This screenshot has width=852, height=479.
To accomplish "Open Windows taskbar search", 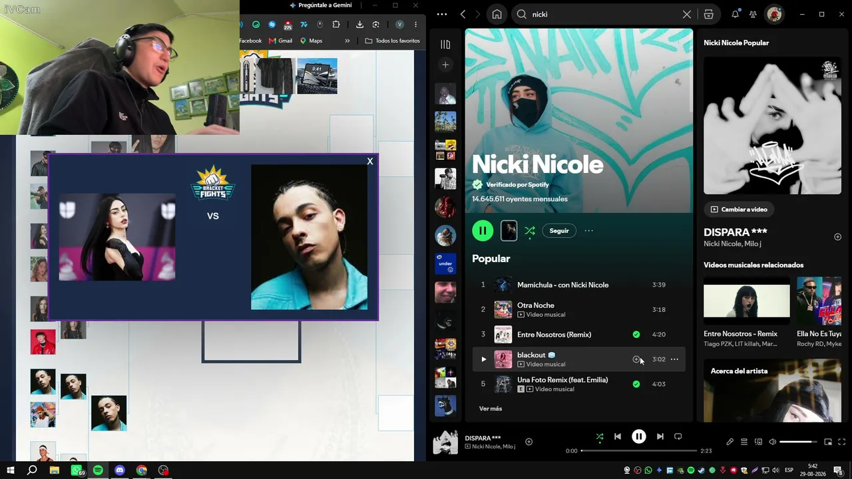I will click(32, 470).
